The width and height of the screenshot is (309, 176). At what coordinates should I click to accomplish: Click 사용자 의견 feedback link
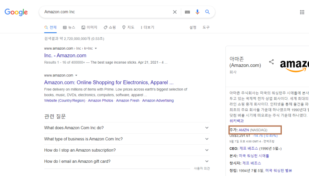pos(201,168)
